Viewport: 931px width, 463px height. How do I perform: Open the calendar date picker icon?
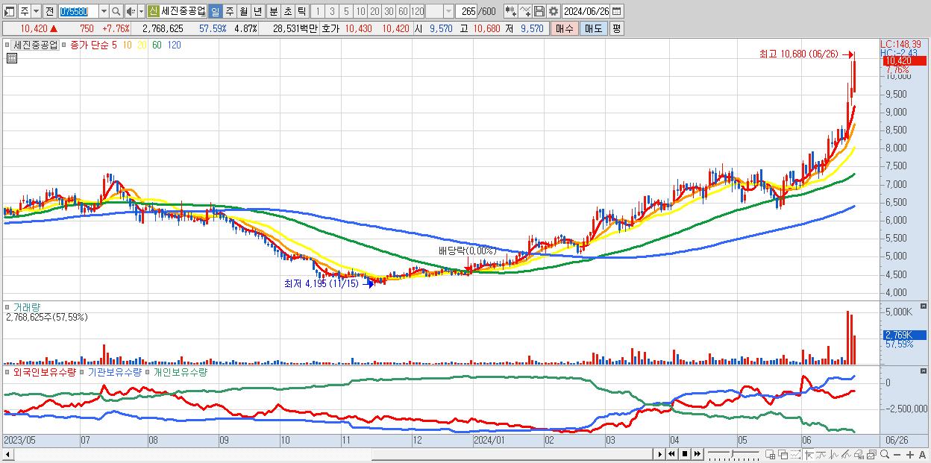pyautogui.click(x=616, y=11)
